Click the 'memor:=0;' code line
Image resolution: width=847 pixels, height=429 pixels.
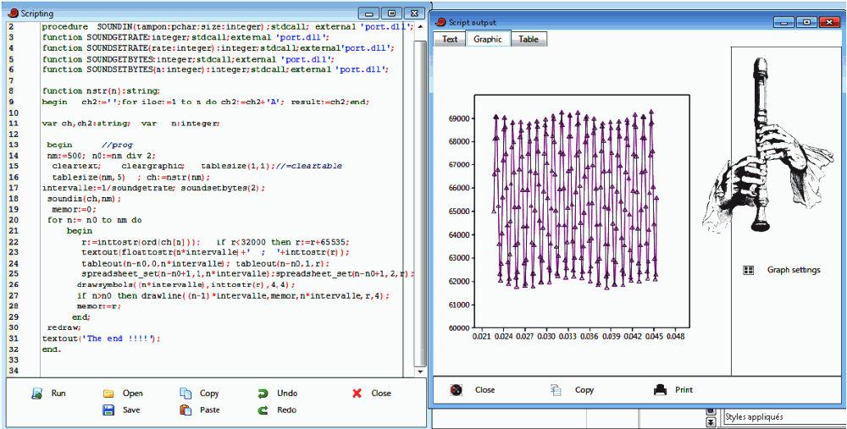coord(74,209)
